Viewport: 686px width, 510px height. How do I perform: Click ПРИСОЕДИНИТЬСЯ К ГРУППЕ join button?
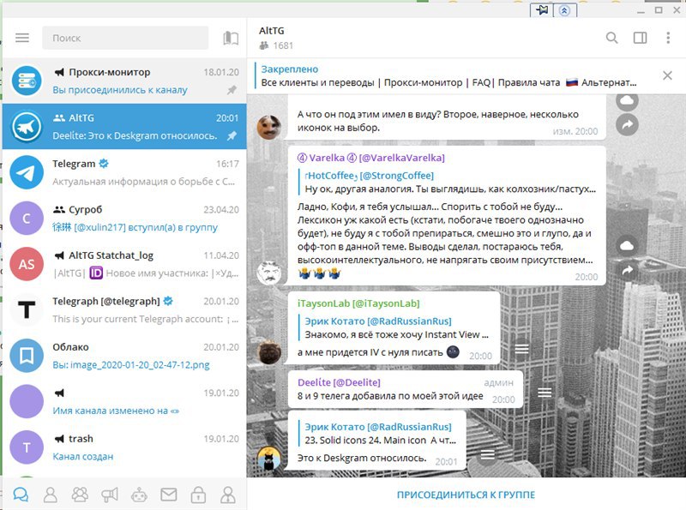pyautogui.click(x=466, y=495)
